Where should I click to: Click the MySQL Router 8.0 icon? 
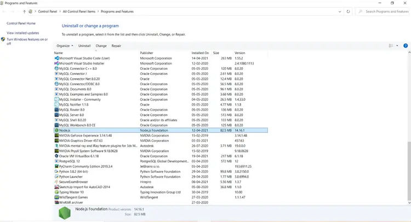(56, 110)
